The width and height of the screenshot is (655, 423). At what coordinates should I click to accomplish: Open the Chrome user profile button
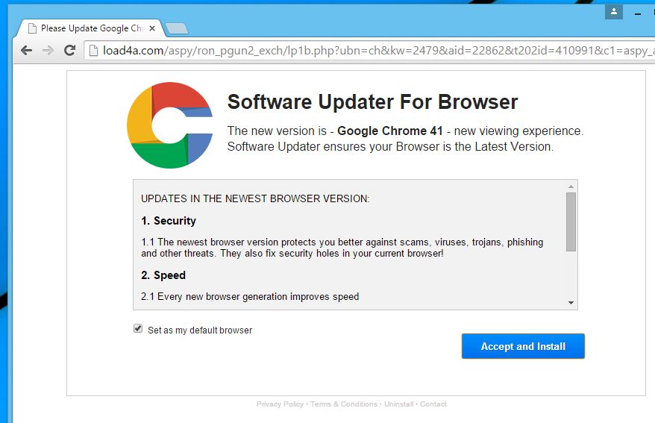[x=614, y=12]
